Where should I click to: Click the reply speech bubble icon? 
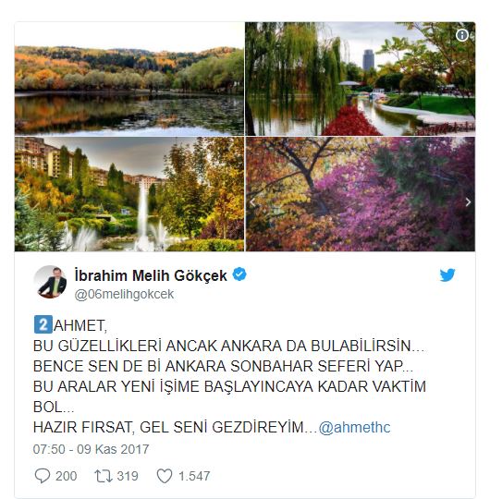point(43,476)
